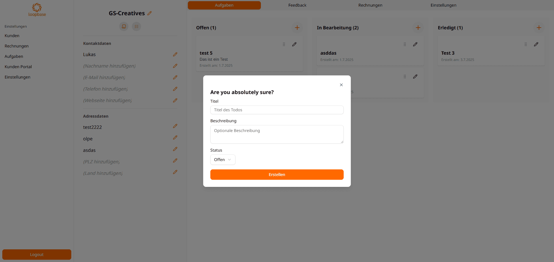Open the Rechnungen tab
The image size is (554, 262).
[x=370, y=5]
